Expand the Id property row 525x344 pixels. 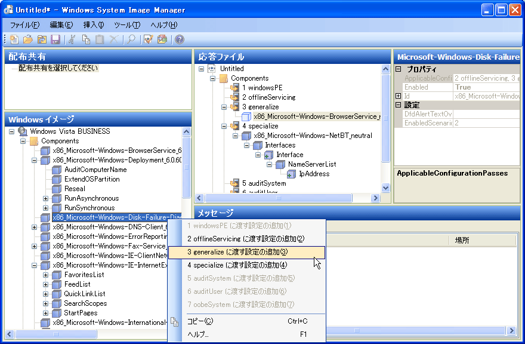coord(399,96)
